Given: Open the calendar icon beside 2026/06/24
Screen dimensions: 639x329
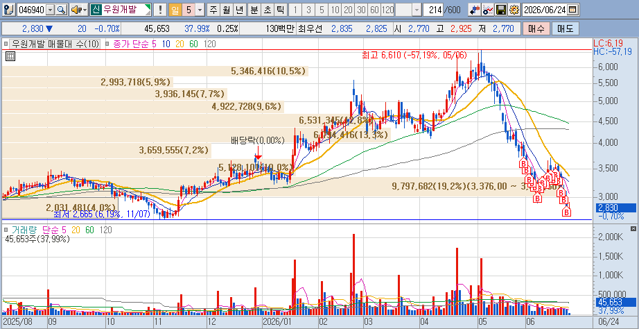Looking at the screenshot, I should [x=572, y=10].
